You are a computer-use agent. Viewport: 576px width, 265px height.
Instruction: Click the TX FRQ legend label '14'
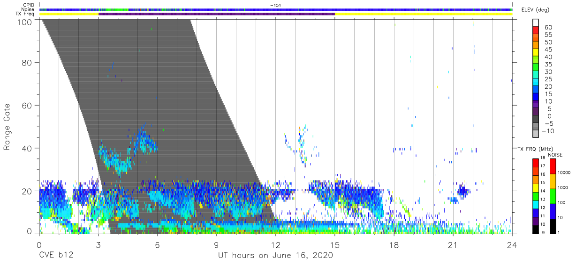[543, 191]
